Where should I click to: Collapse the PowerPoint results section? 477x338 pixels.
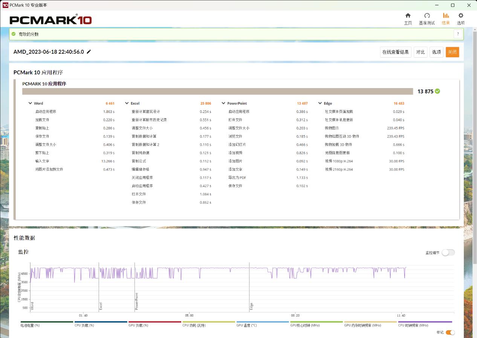click(x=223, y=103)
